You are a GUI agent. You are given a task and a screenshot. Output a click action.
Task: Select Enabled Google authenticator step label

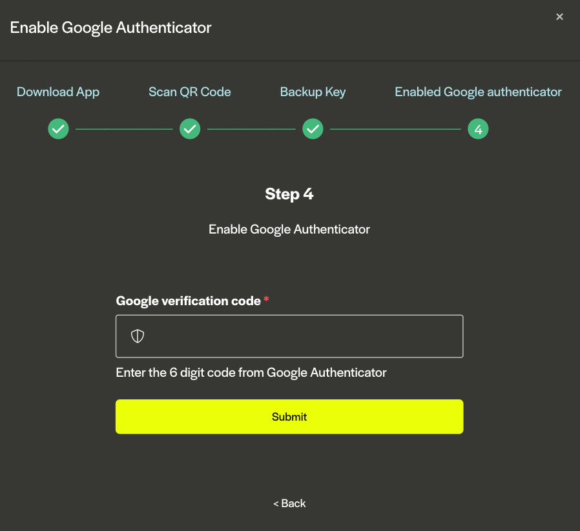click(478, 92)
